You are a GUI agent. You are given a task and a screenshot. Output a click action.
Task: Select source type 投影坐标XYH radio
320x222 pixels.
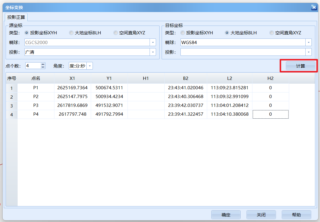click(x=27, y=33)
